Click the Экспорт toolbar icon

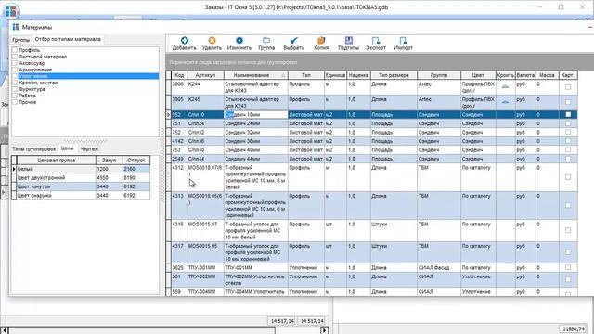pyautogui.click(x=375, y=41)
